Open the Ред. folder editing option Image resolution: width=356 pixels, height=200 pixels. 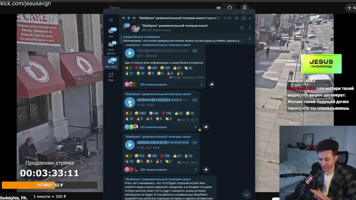[x=111, y=77]
